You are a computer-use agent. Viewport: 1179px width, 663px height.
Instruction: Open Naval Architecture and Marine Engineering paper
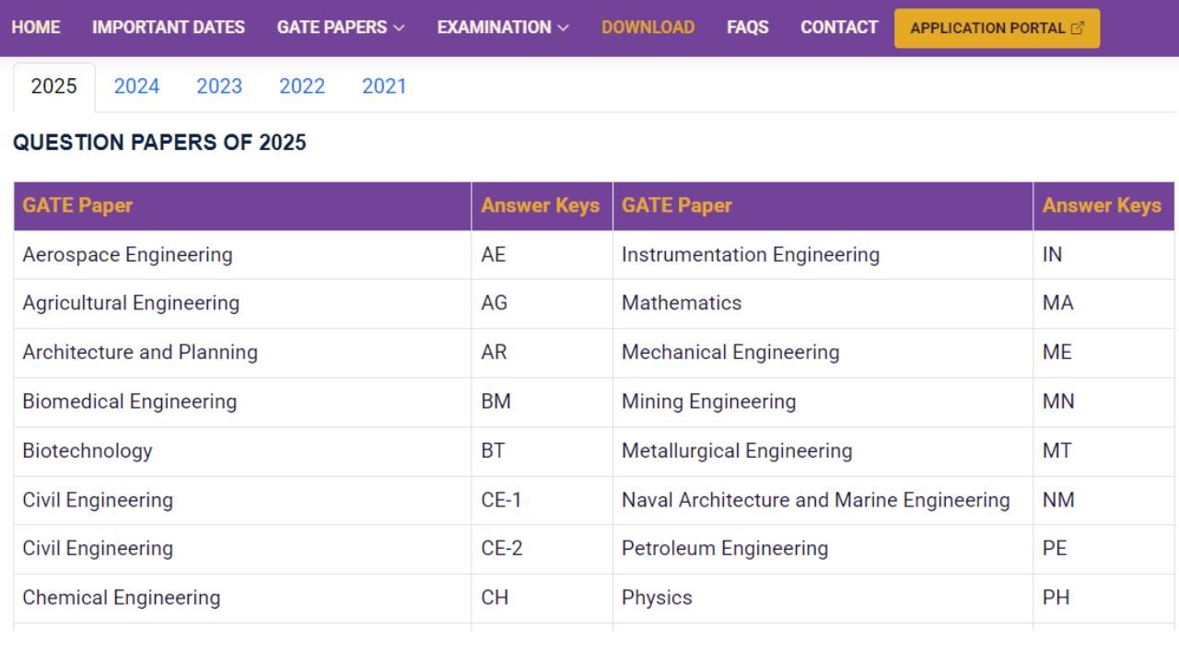(x=815, y=500)
